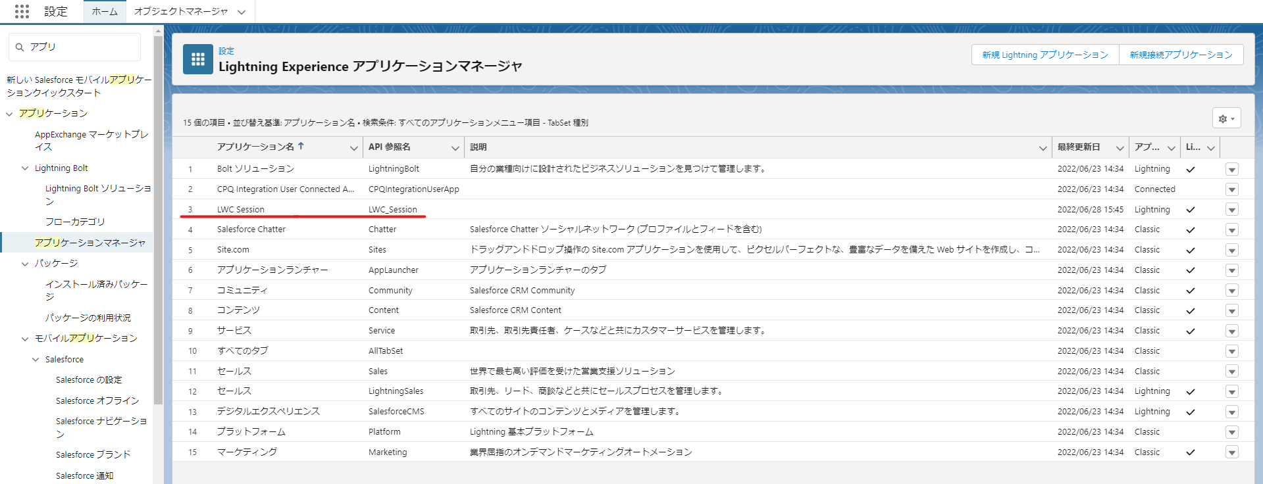Click 新規 Lightning アプリケーション button
Image resolution: width=1263 pixels, height=484 pixels.
point(1045,55)
